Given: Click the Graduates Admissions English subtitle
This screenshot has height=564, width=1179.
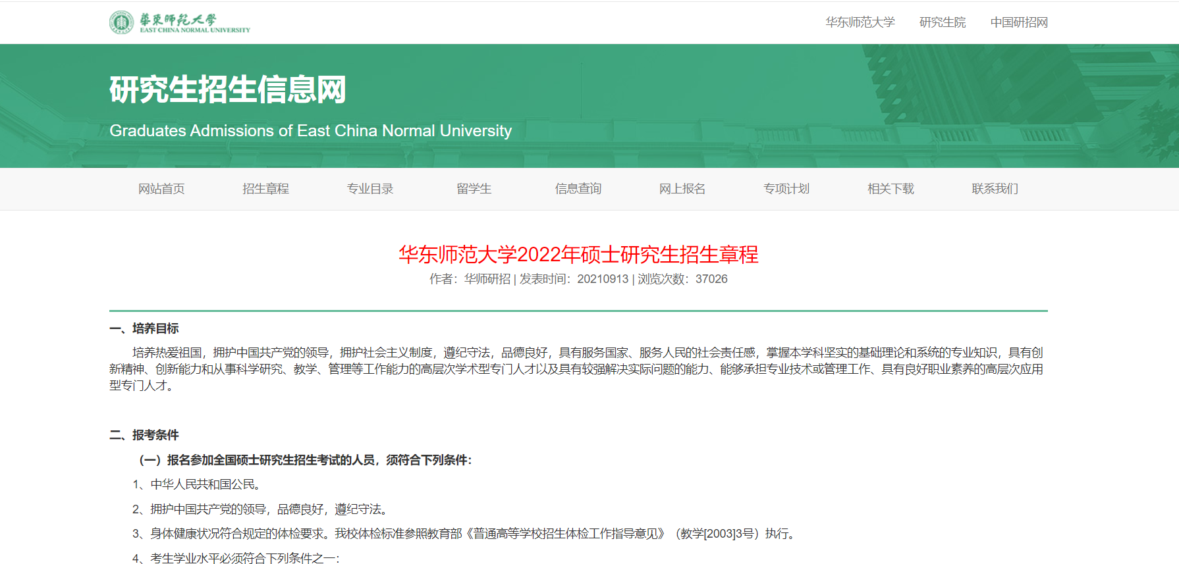Looking at the screenshot, I should pyautogui.click(x=310, y=131).
